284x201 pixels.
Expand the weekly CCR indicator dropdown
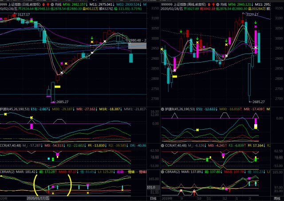point(162,146)
